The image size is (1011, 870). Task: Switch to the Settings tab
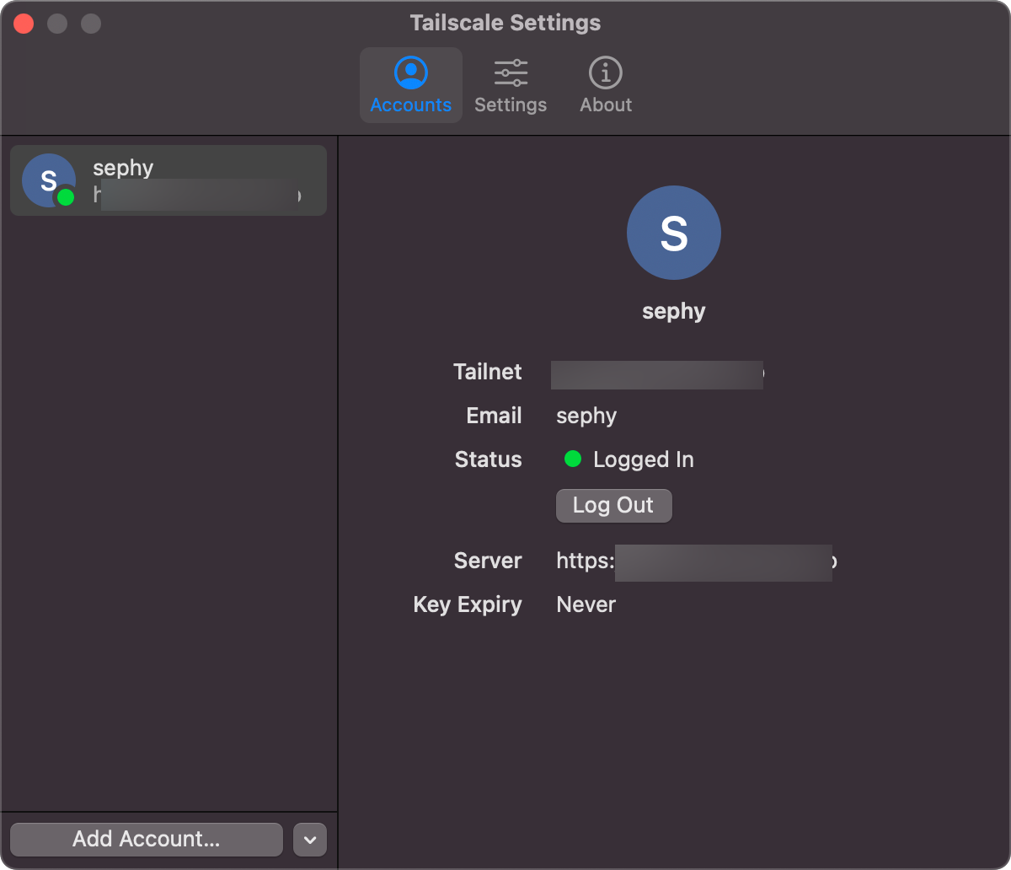coord(511,85)
